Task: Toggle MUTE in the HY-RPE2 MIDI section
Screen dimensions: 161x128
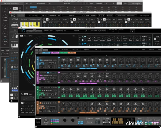Action: coord(28,31)
